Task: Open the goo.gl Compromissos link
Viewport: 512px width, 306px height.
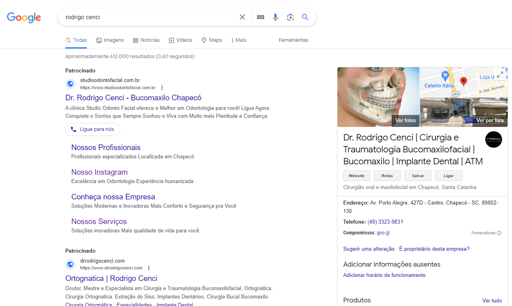Action: point(383,233)
